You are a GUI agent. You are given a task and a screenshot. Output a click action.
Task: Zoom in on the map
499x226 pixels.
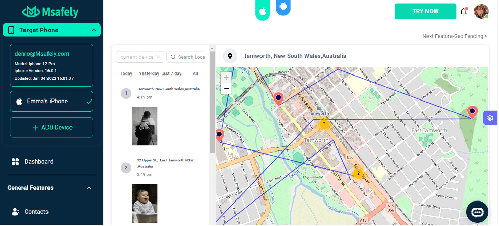[x=226, y=77]
